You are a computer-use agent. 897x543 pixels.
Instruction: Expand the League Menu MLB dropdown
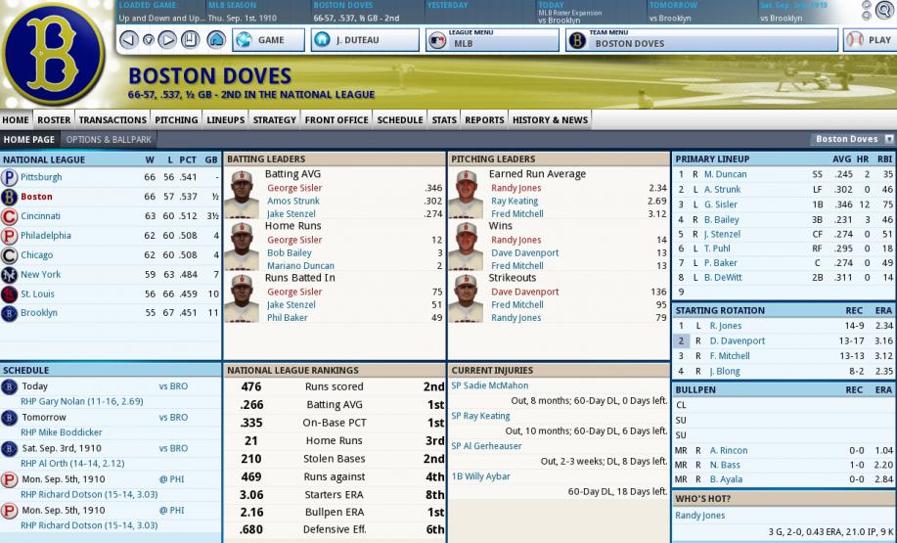coord(492,40)
